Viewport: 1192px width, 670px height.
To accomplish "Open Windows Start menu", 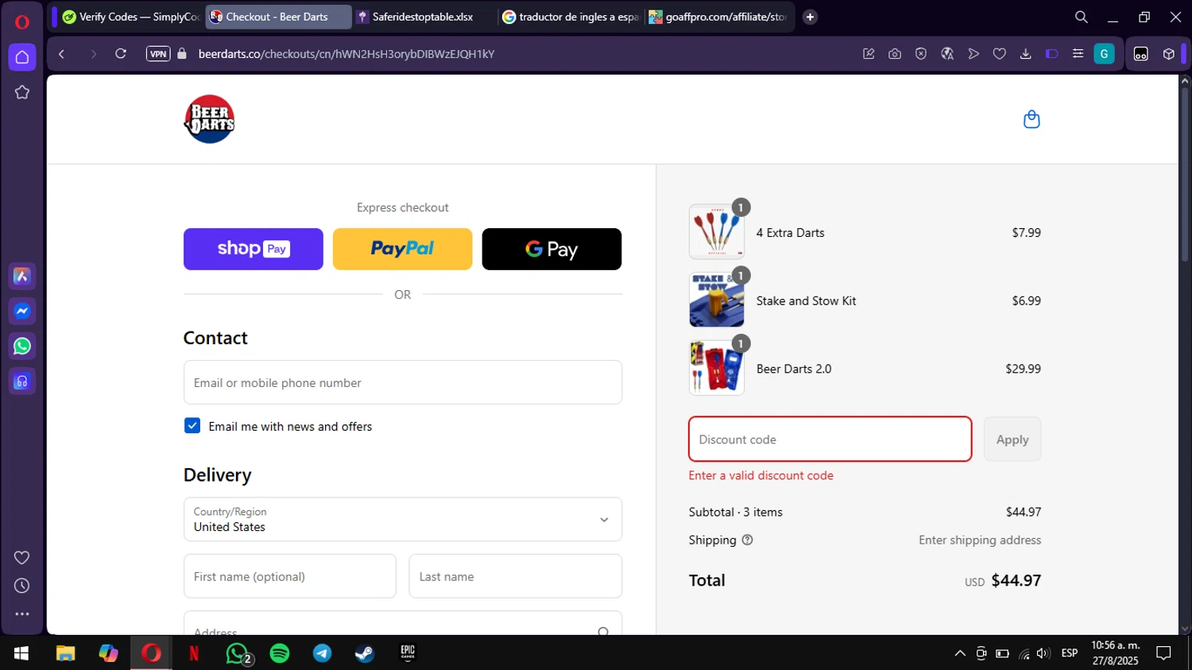I will tap(21, 653).
